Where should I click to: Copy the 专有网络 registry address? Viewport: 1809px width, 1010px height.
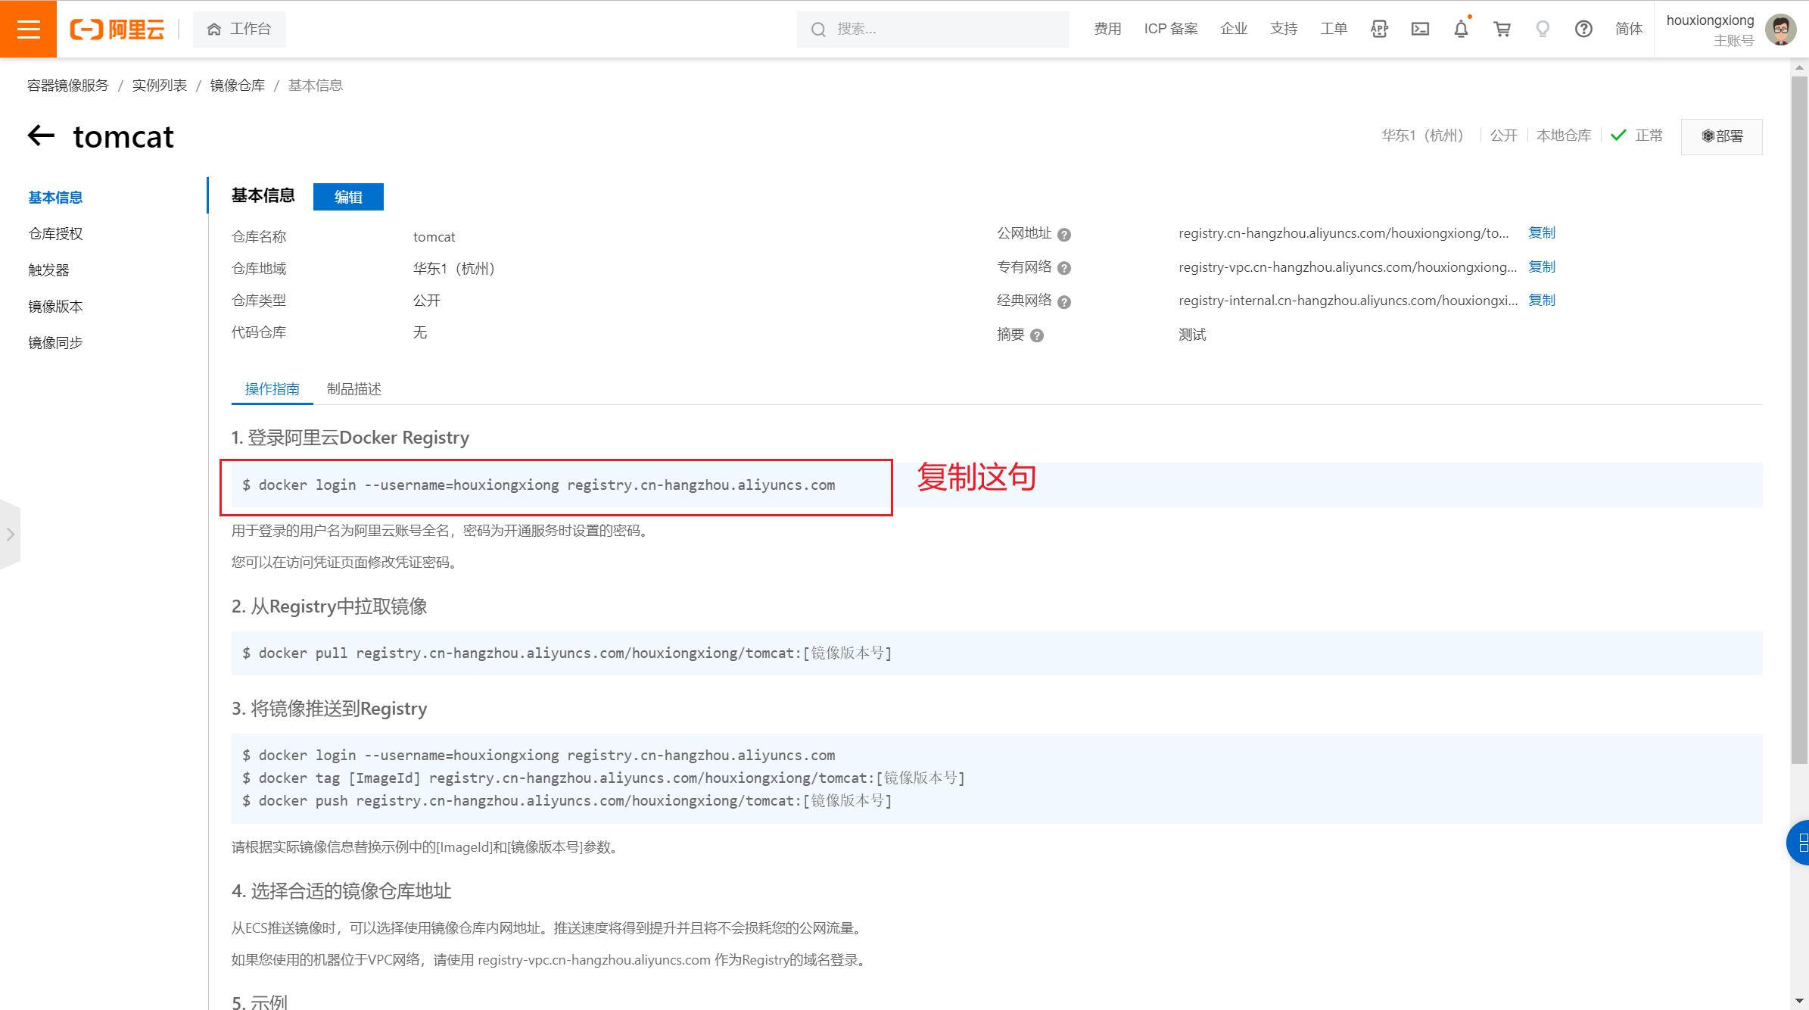point(1541,267)
